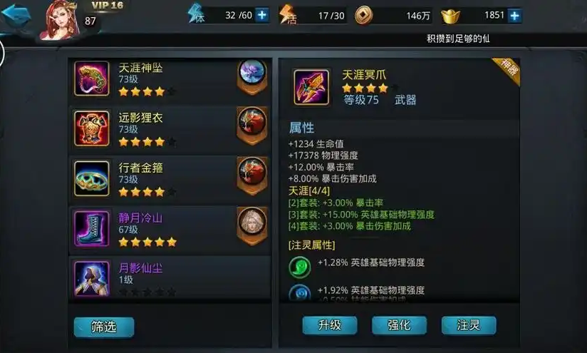Choose the 行者金箍 ring item
The image size is (587, 353).
click(170, 179)
